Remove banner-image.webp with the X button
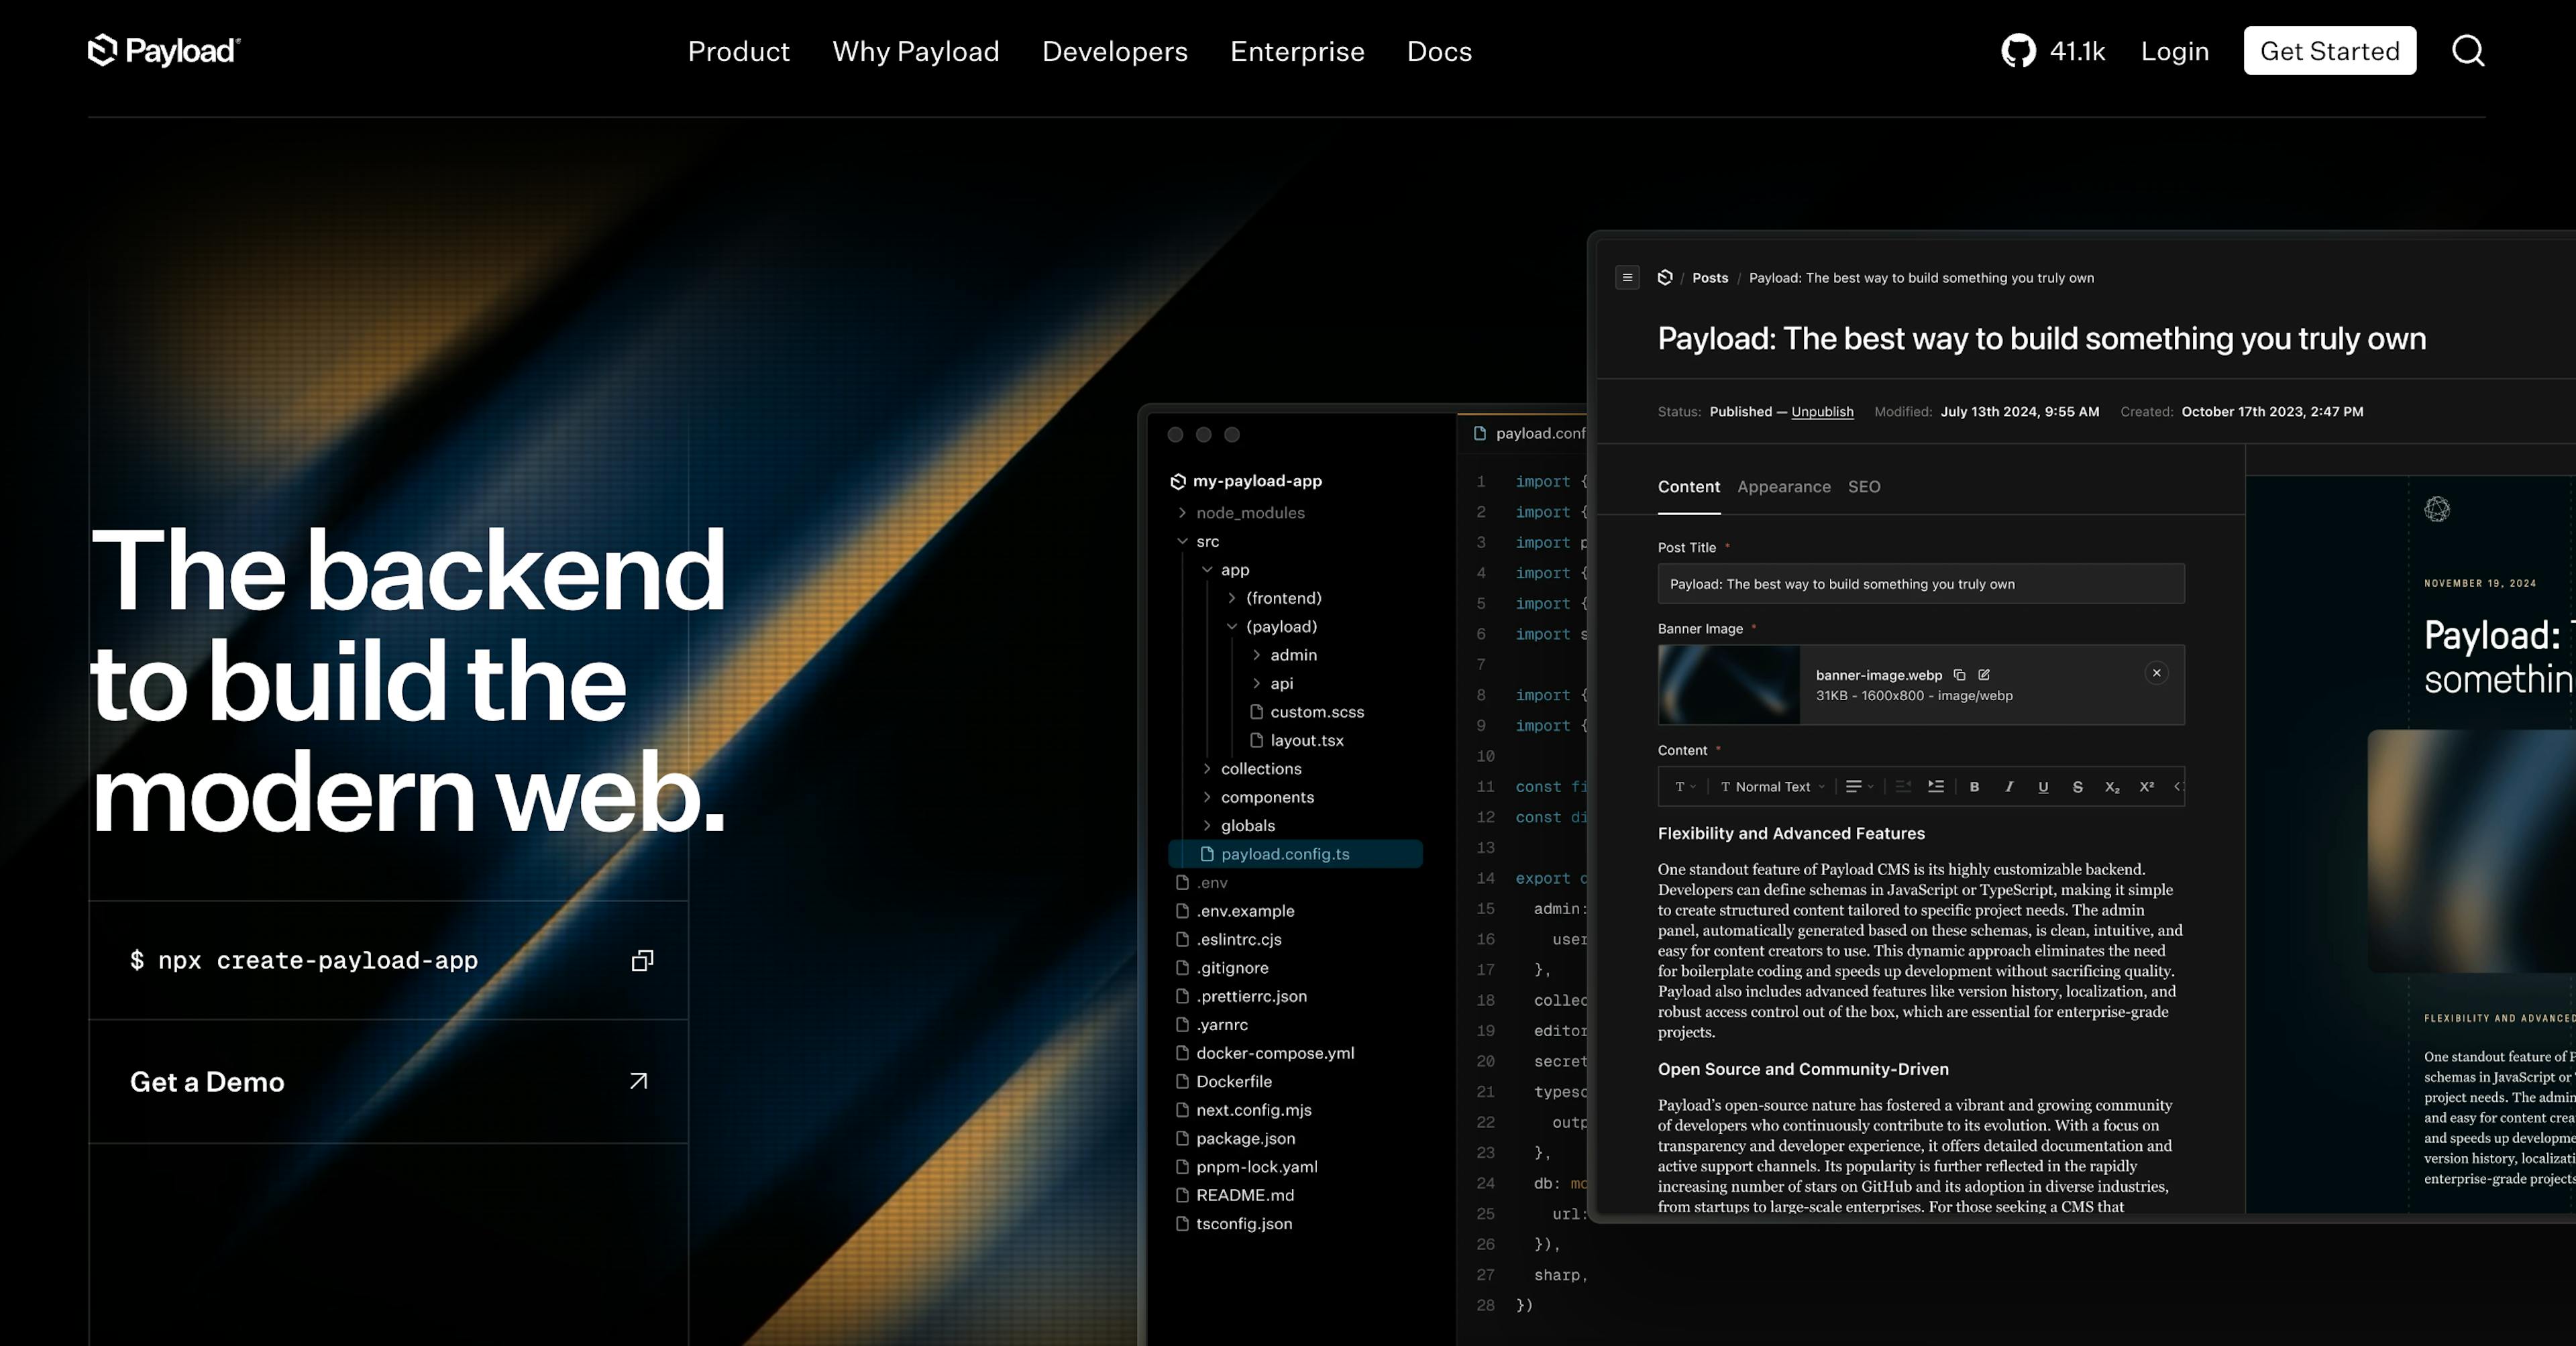 (x=2156, y=673)
